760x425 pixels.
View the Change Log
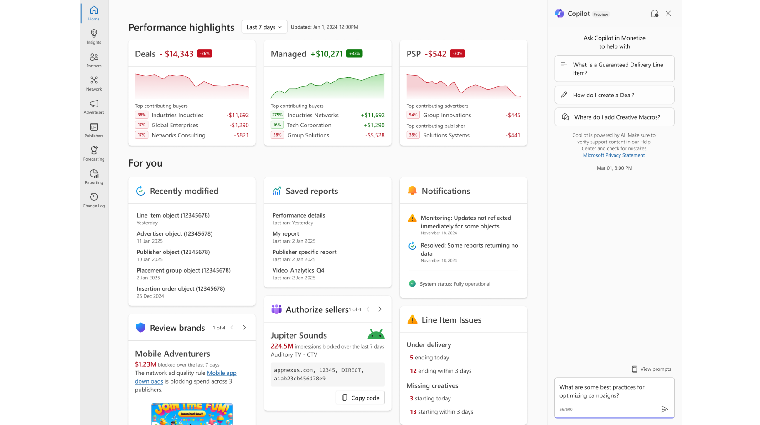tap(94, 200)
